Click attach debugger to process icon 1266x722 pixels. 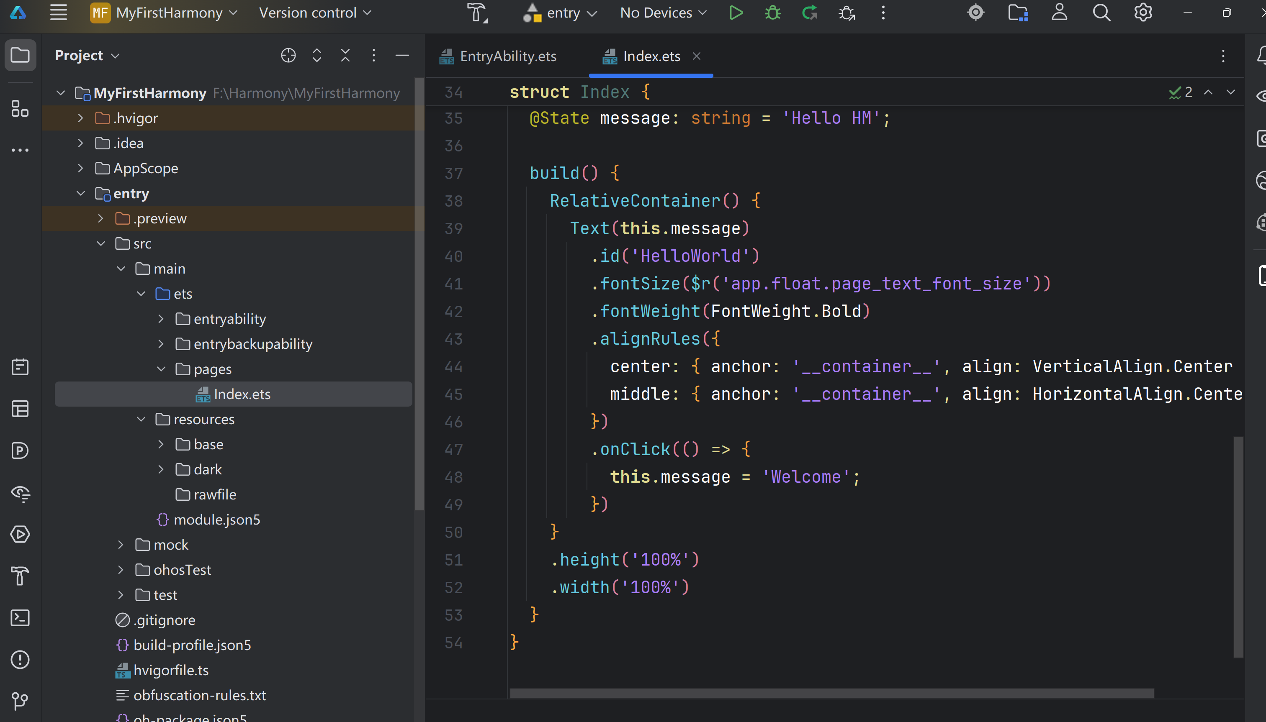[x=847, y=13]
